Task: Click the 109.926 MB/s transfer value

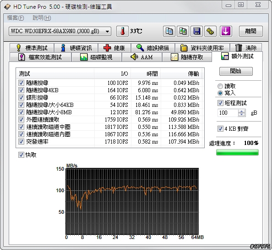Action: click(x=184, y=120)
